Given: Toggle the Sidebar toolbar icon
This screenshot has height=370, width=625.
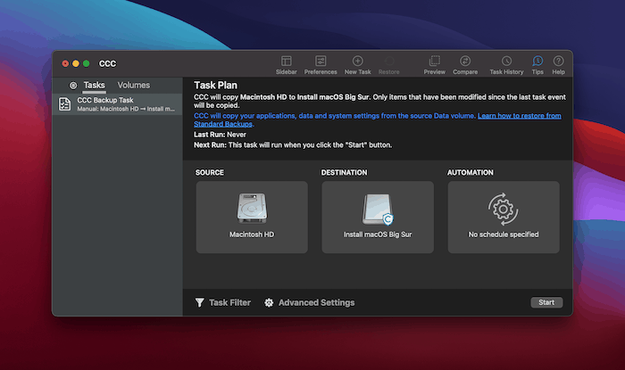Looking at the screenshot, I should (286, 61).
